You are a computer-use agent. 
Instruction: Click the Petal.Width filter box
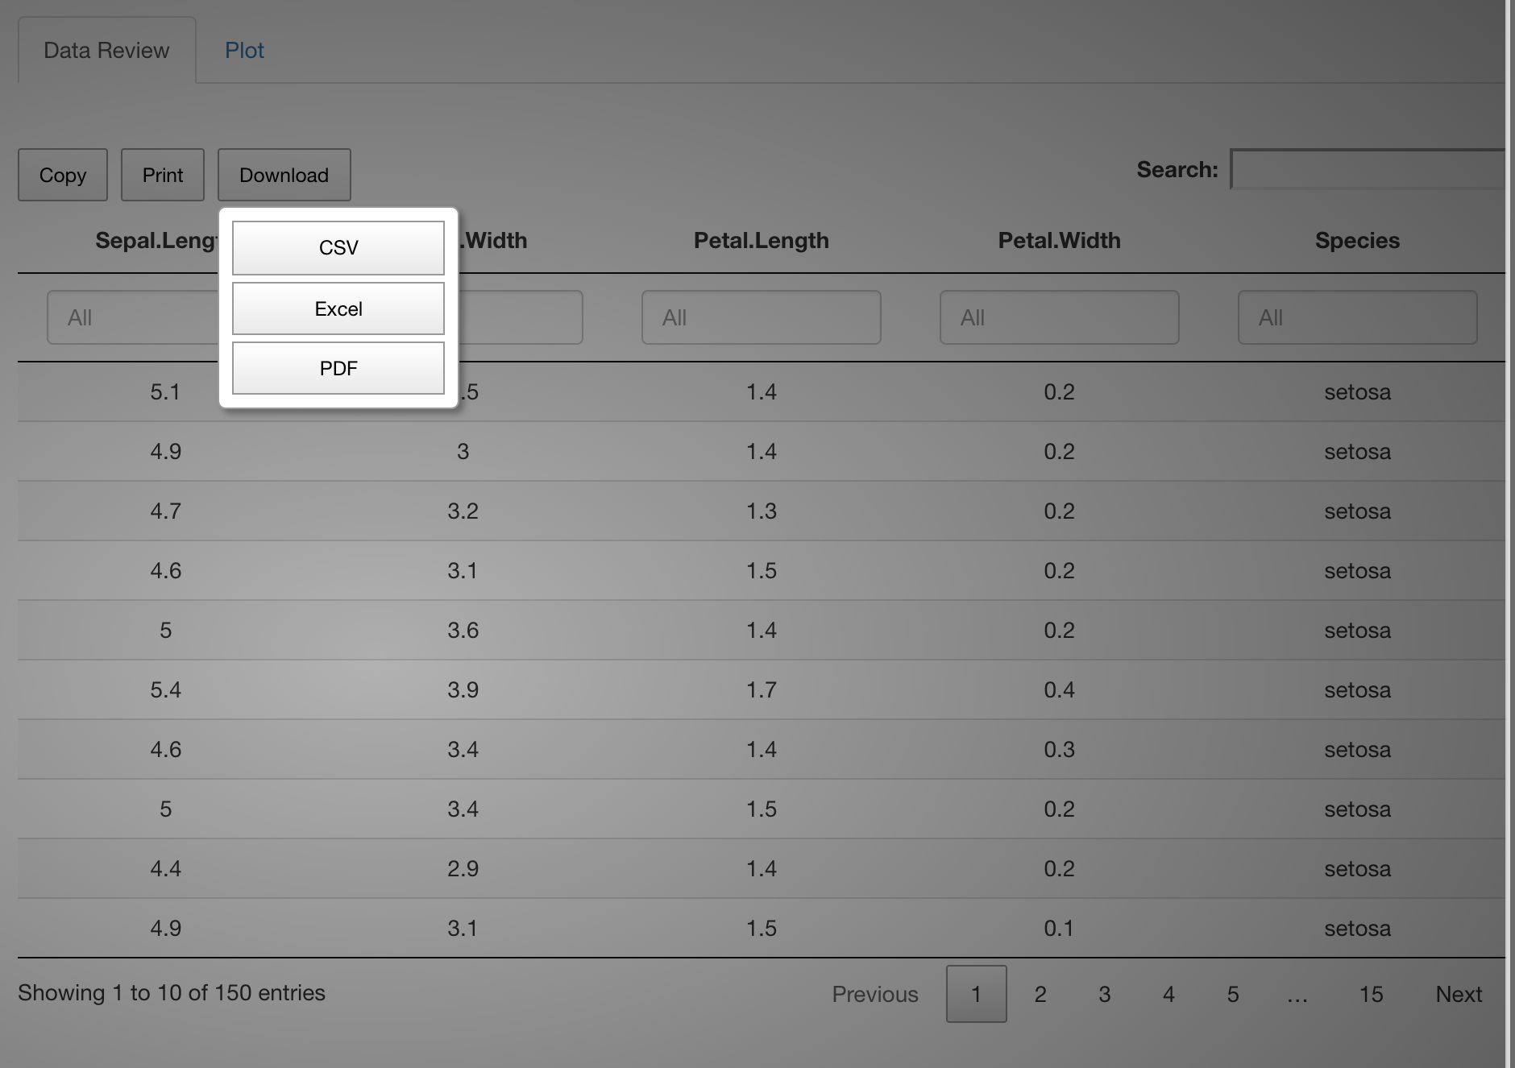pyautogui.click(x=1059, y=317)
